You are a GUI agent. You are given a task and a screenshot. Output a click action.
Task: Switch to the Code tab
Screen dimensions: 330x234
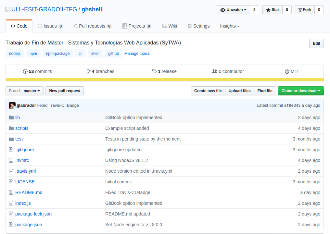(x=19, y=26)
